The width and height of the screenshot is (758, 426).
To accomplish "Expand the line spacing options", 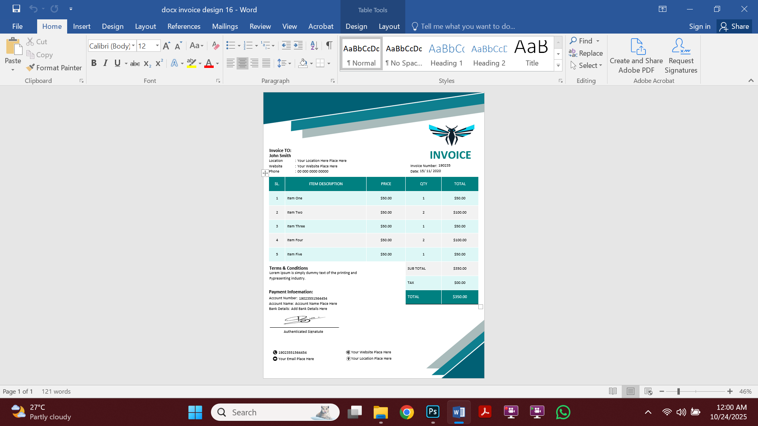I will pyautogui.click(x=290, y=63).
